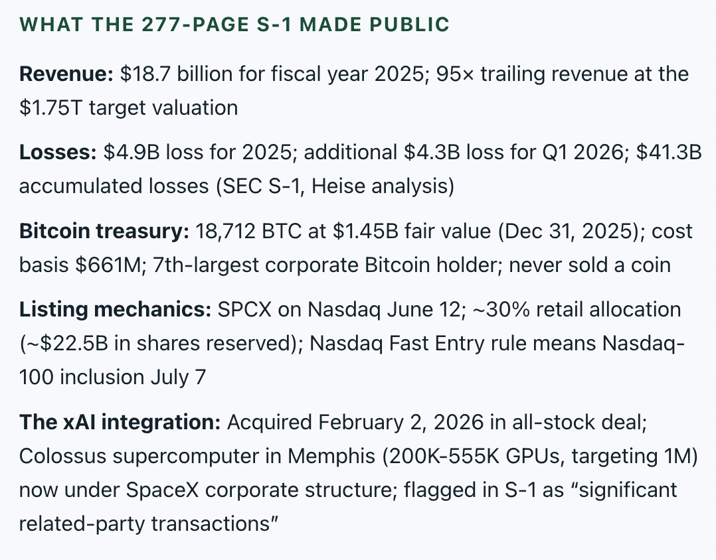The image size is (716, 560).
Task: Click the bold 'Listing mechanics:' label
Action: click(x=115, y=310)
